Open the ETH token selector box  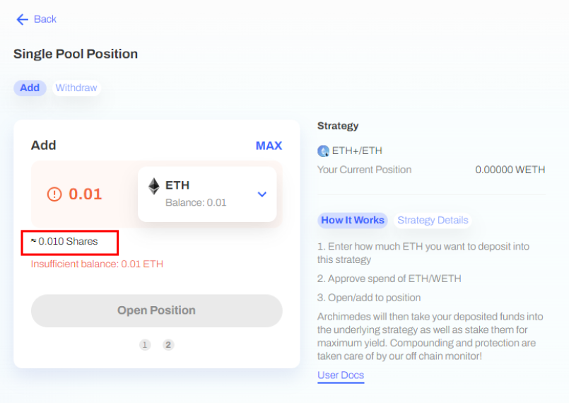pos(207,194)
